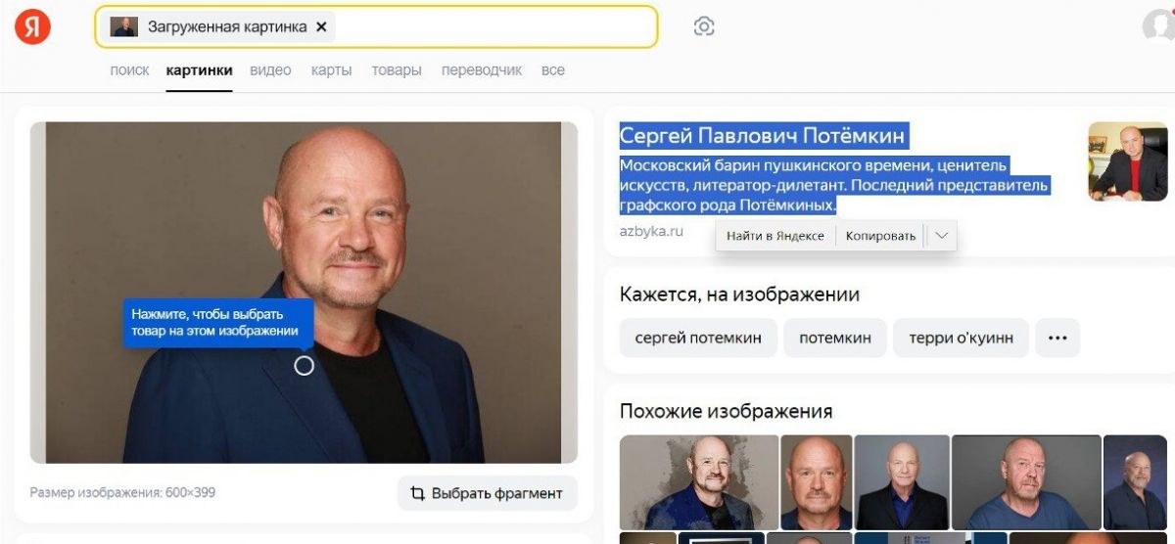1175x544 pixels.
Task: Remove the uploaded image chip with X
Action: pyautogui.click(x=321, y=27)
